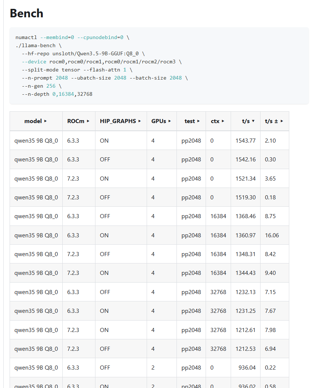
Task: Click the numactl command line in code block
Action: (x=72, y=37)
